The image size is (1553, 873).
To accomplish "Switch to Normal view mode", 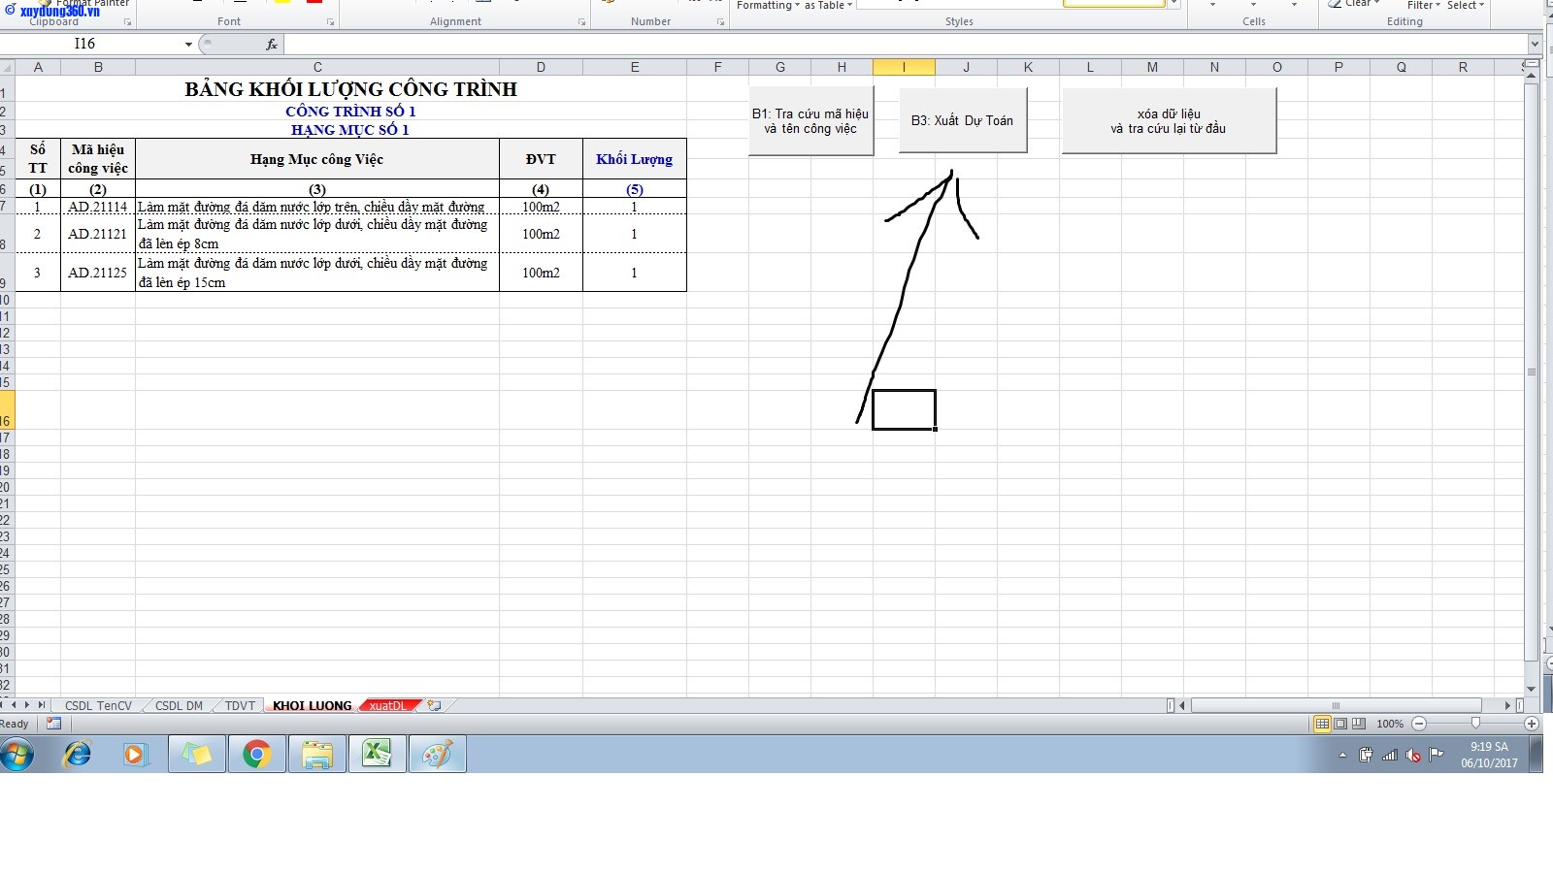I will click(x=1322, y=724).
